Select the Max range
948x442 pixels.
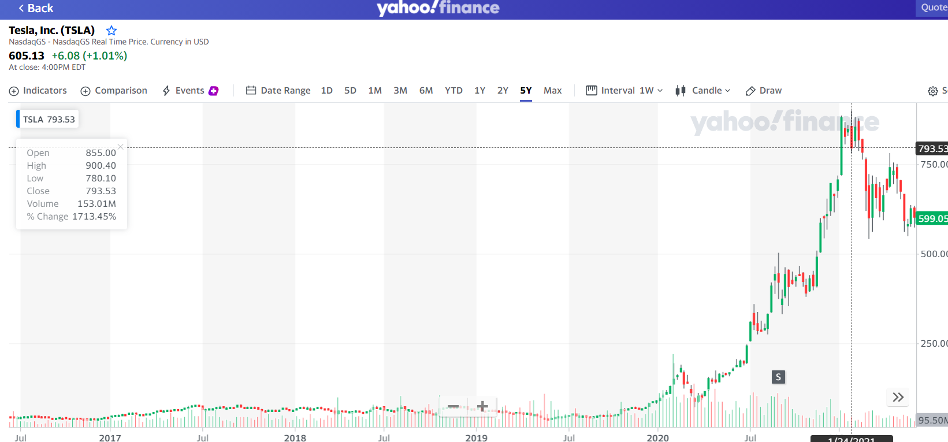[553, 91]
